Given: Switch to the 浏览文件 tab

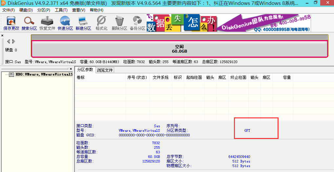Looking at the screenshot, I should tap(105, 70).
